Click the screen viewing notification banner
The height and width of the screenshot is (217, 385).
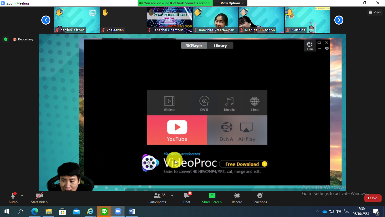(175, 3)
